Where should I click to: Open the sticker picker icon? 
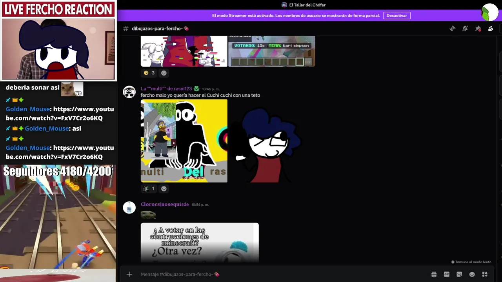pos(459,274)
